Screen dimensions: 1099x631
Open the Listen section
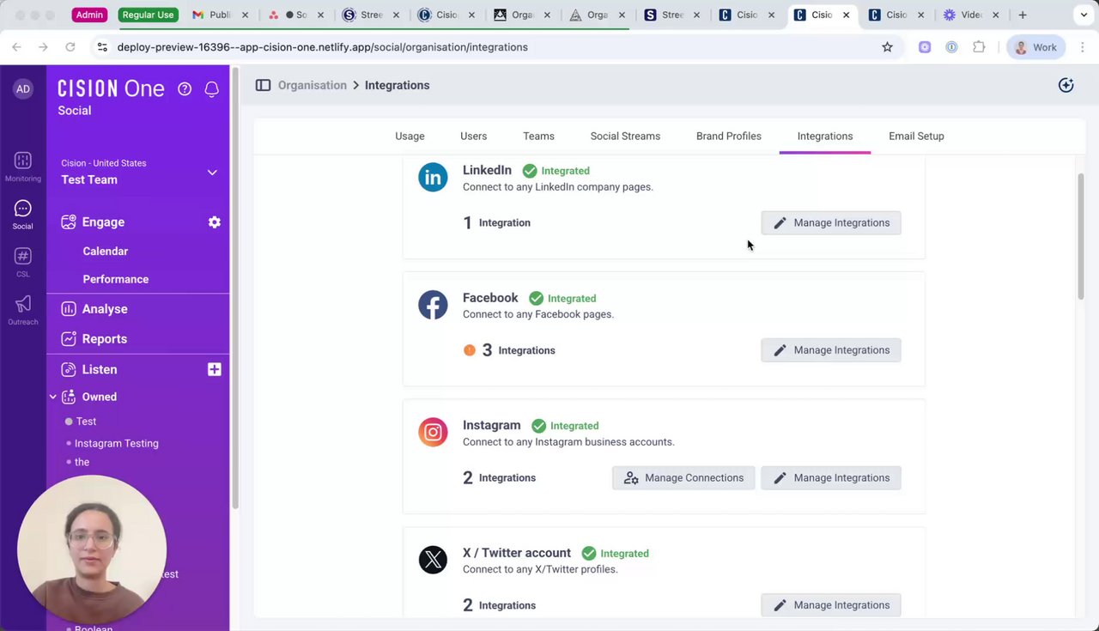100,369
